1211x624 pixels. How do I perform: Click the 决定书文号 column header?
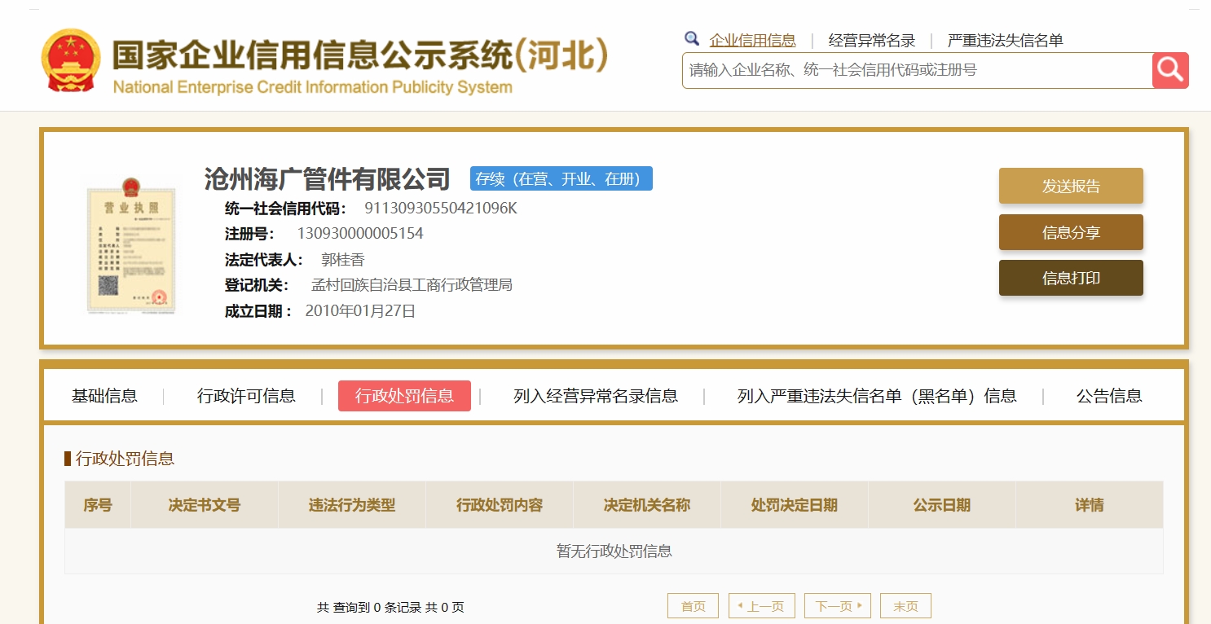coord(205,505)
